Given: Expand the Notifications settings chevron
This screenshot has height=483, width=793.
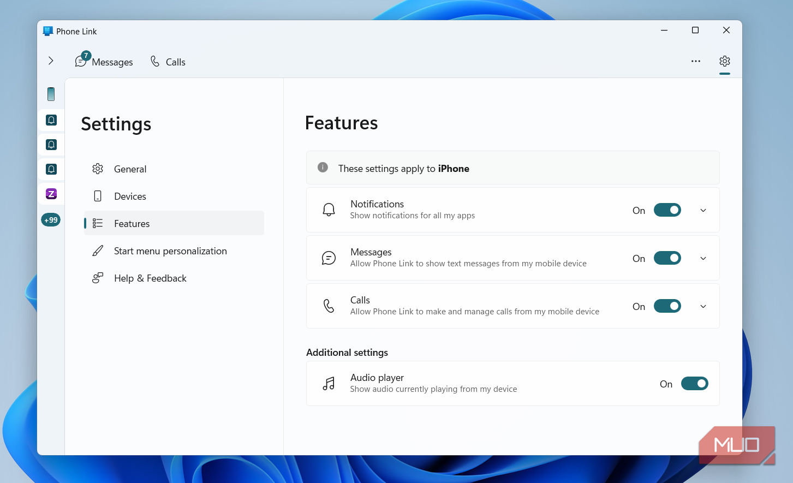Looking at the screenshot, I should (703, 211).
